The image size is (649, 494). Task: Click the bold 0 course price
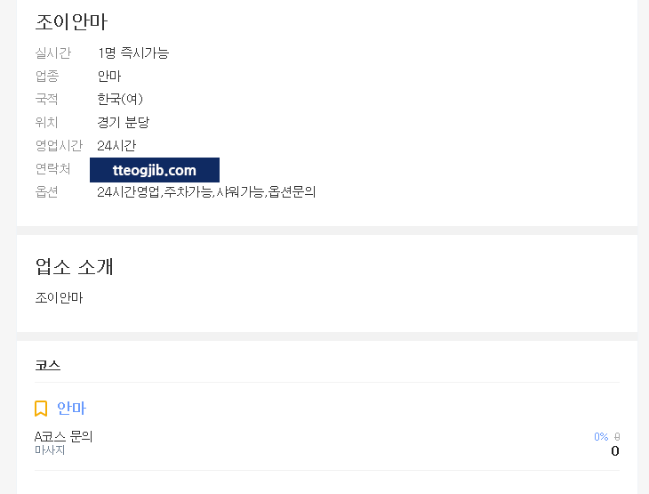614,451
